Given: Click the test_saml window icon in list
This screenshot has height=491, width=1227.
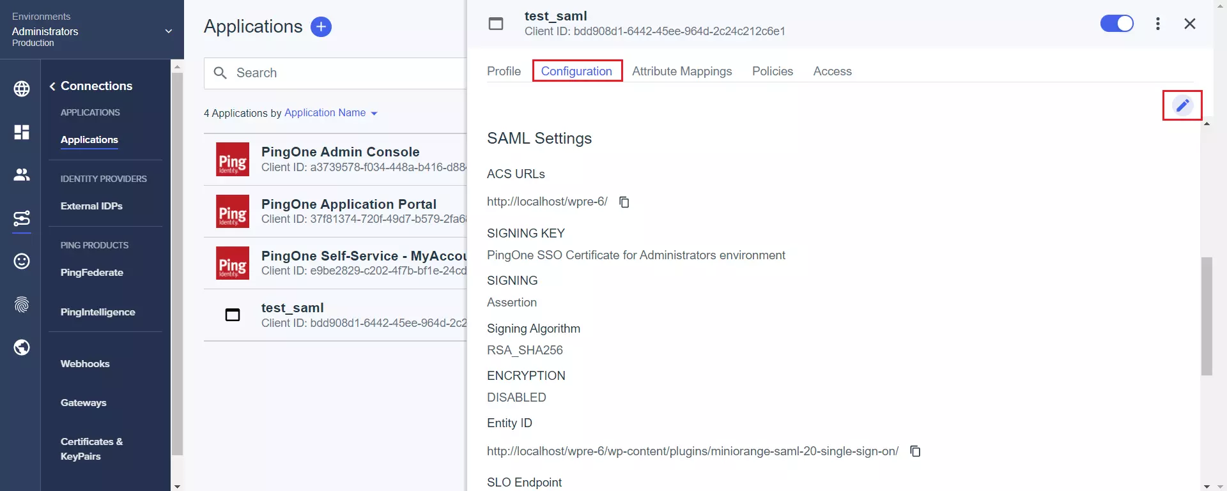Looking at the screenshot, I should point(233,315).
